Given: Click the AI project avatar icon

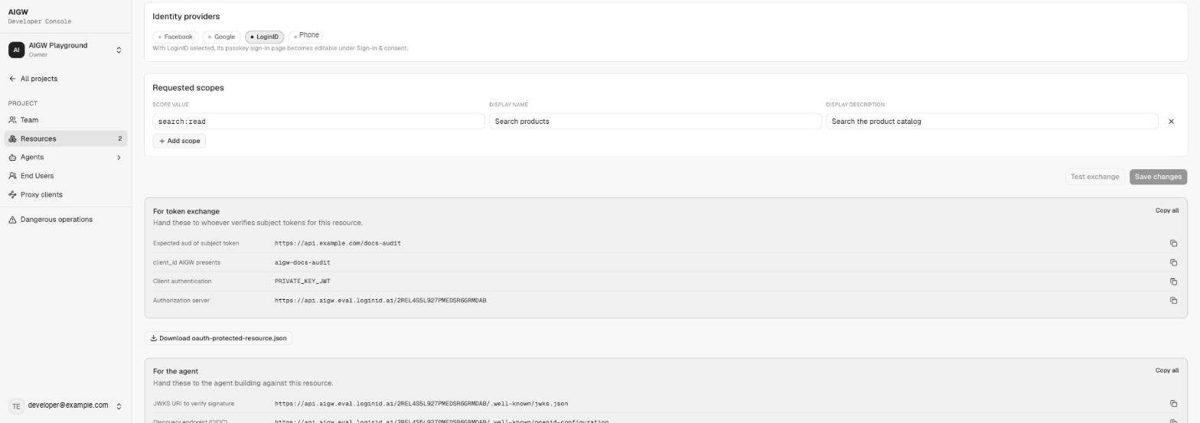Looking at the screenshot, I should click(16, 50).
